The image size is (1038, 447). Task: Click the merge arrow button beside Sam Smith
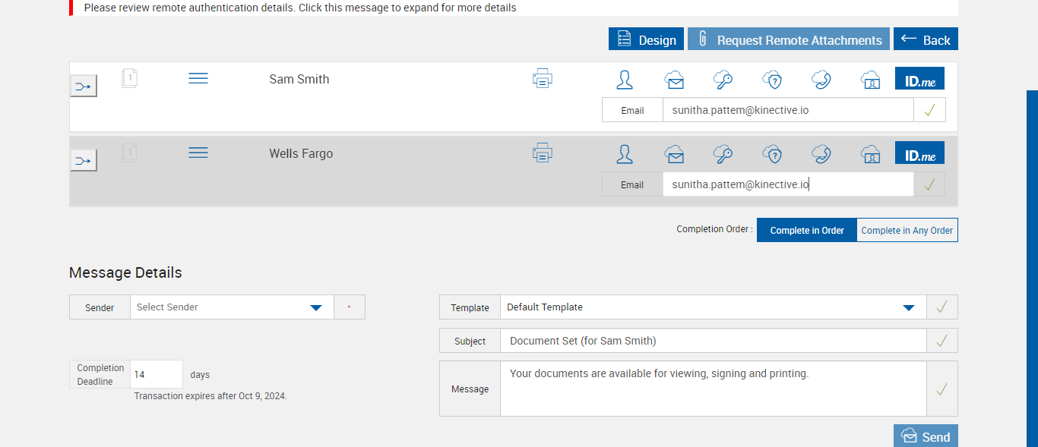[83, 86]
